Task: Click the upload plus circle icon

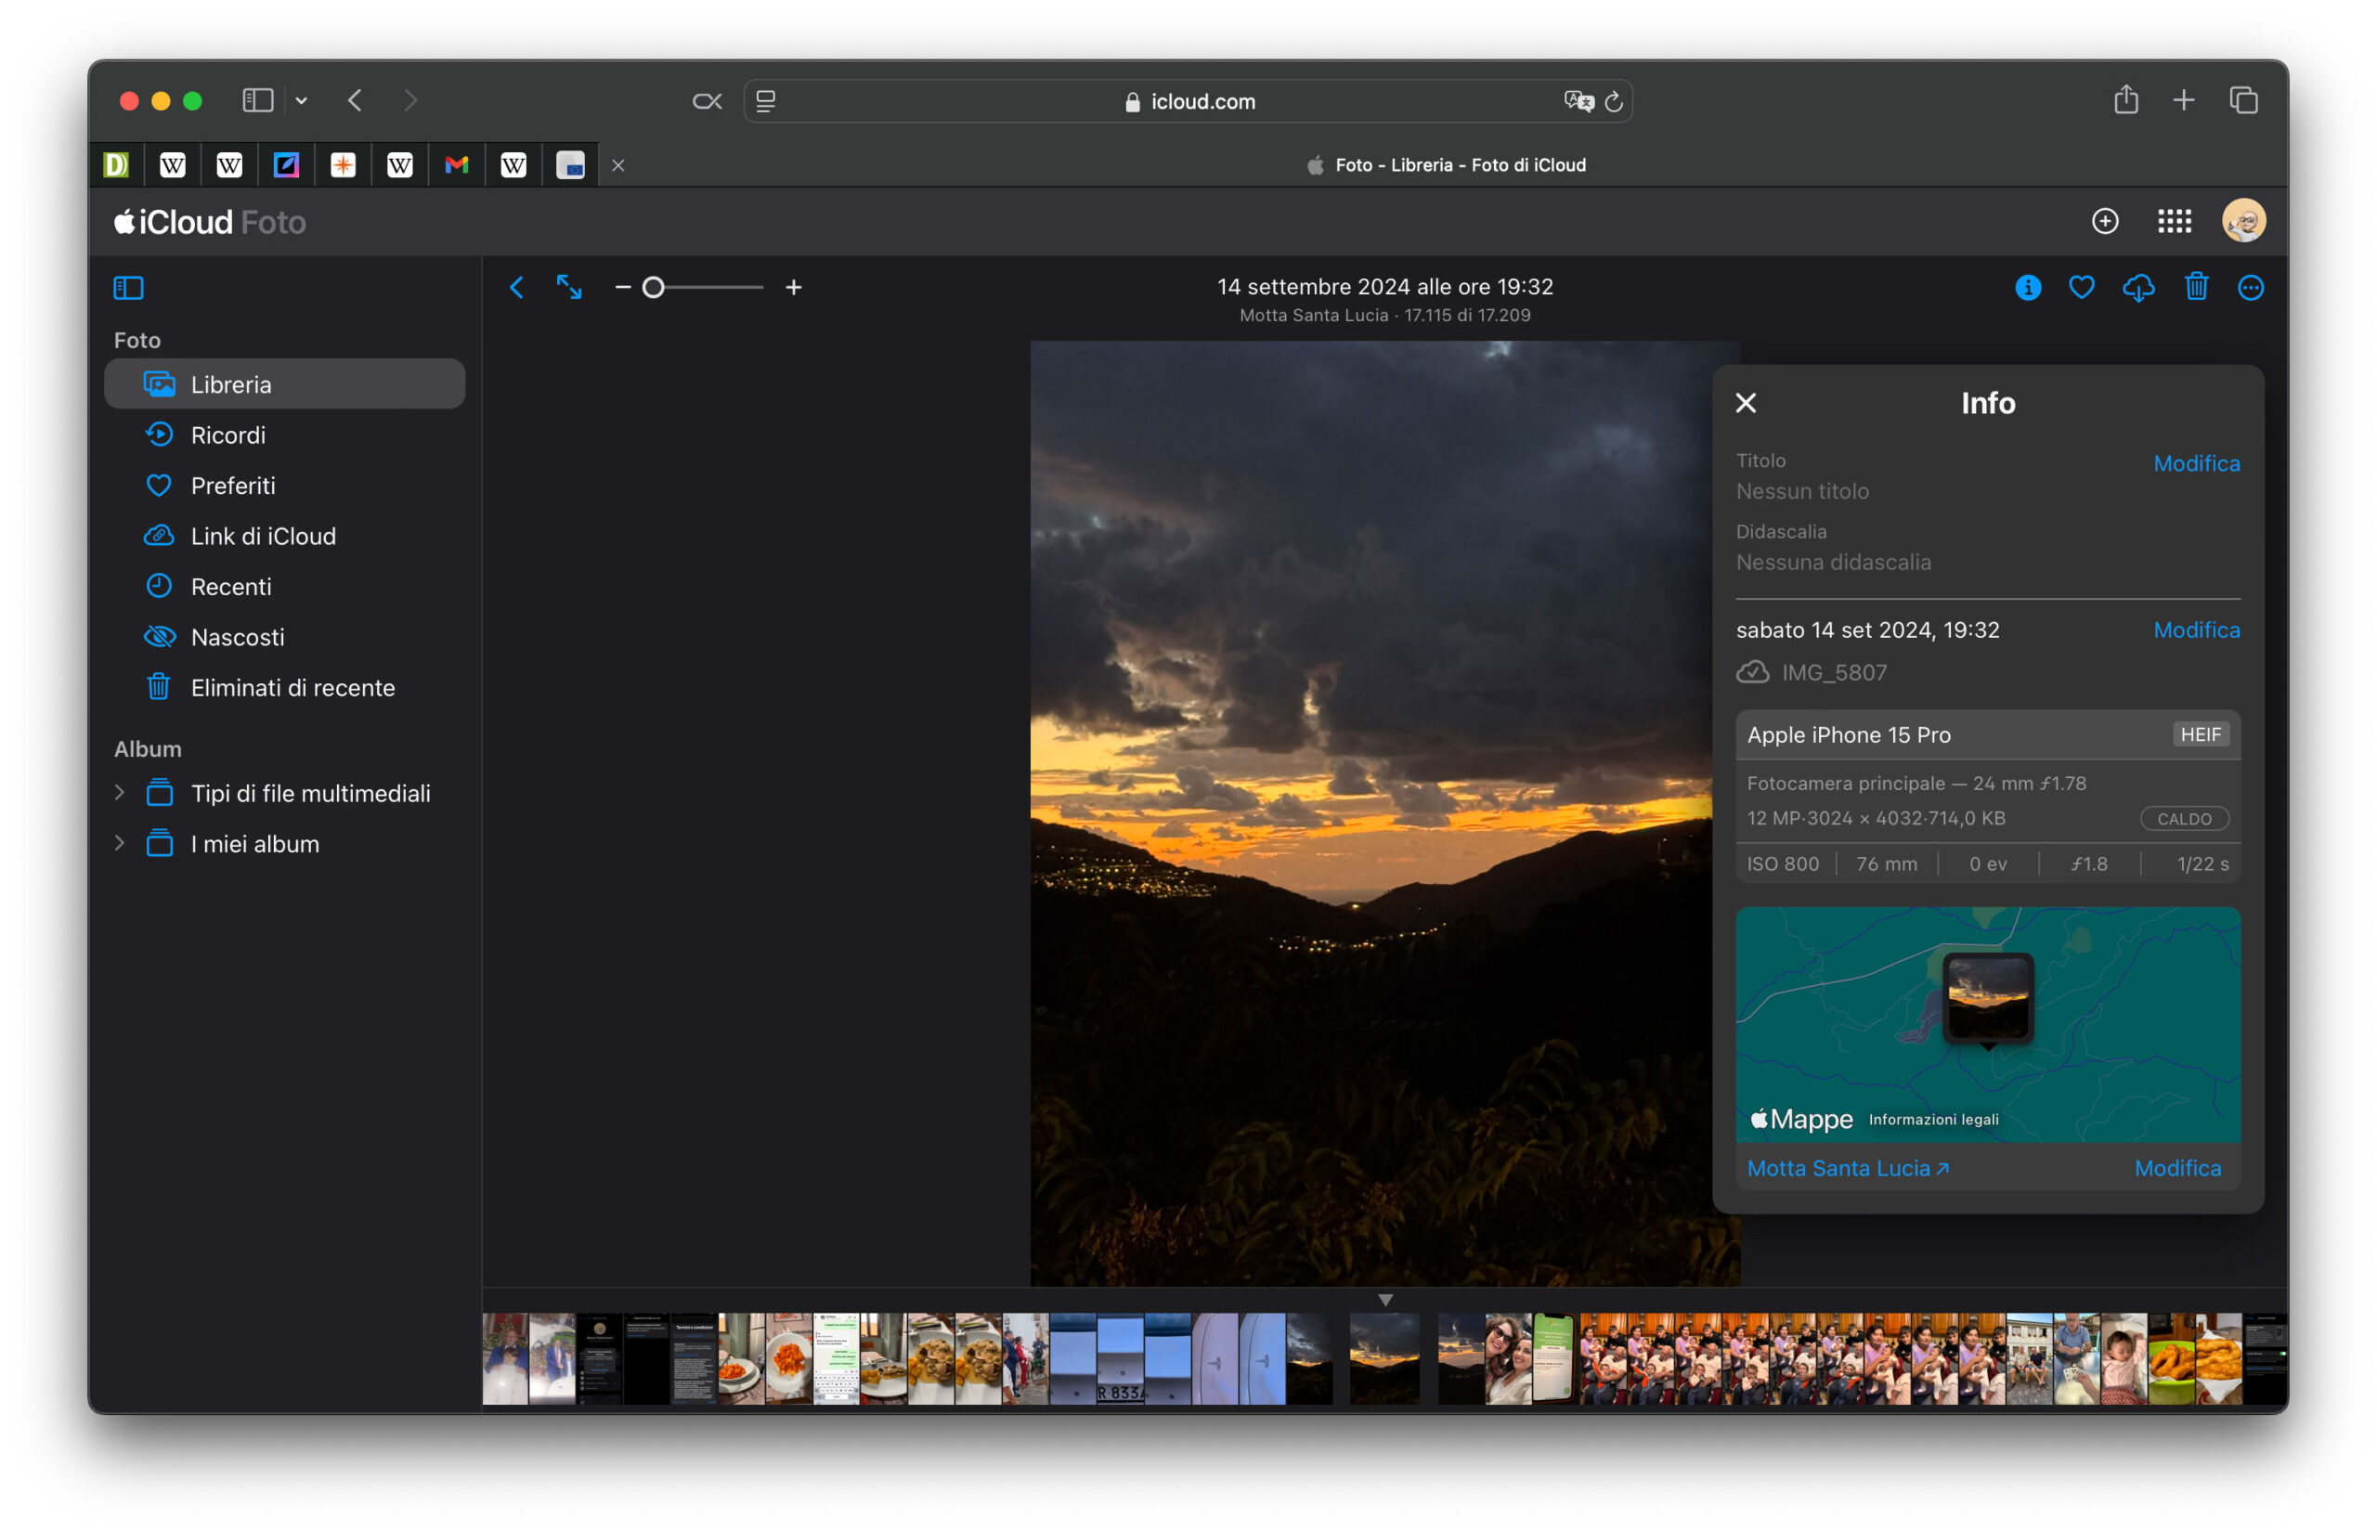Action: (x=2104, y=221)
